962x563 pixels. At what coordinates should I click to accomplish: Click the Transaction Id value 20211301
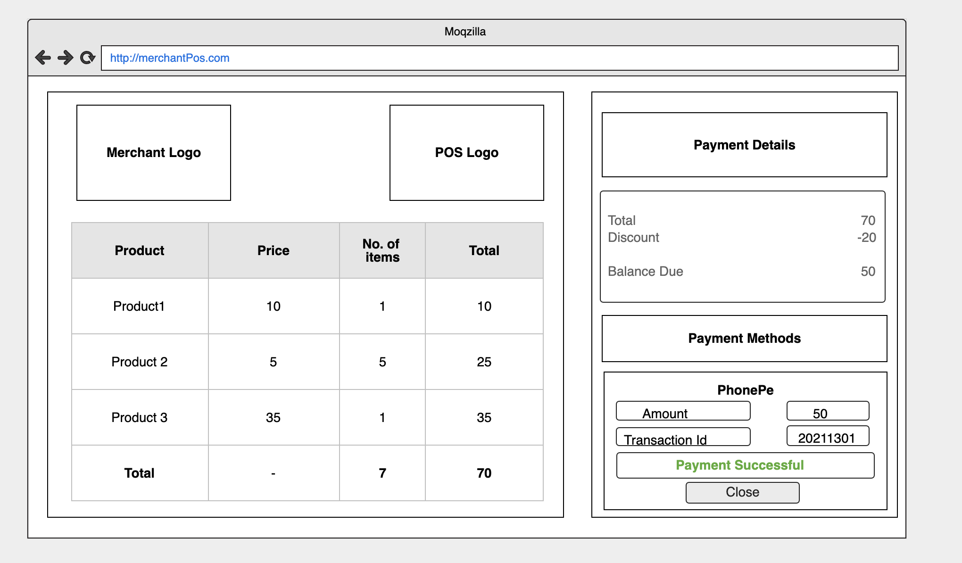coord(827,437)
